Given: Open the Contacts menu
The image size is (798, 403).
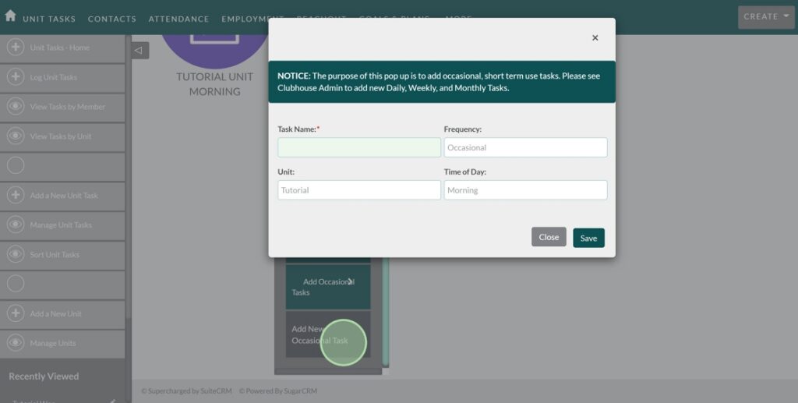Looking at the screenshot, I should pos(111,19).
